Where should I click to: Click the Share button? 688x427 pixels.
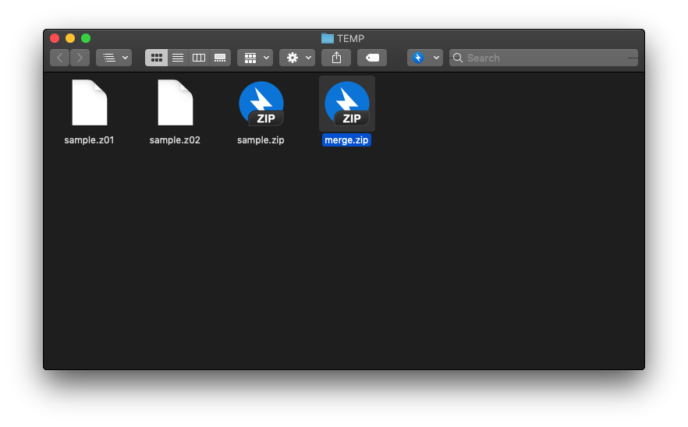(336, 58)
